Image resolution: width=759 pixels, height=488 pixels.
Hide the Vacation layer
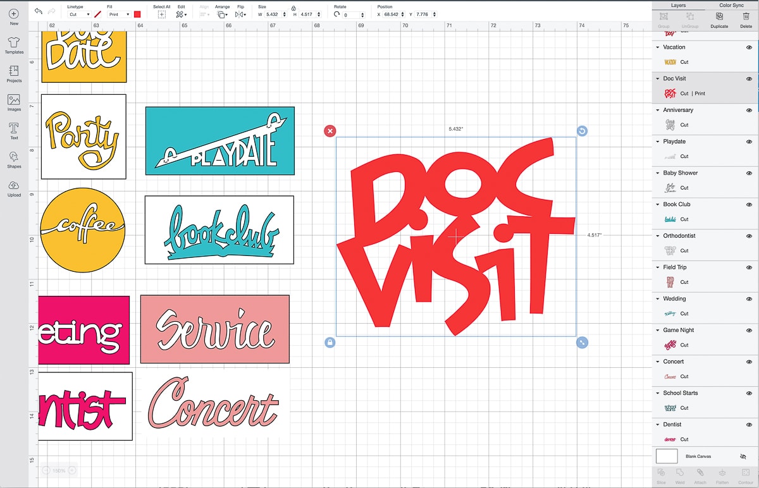[x=749, y=47]
